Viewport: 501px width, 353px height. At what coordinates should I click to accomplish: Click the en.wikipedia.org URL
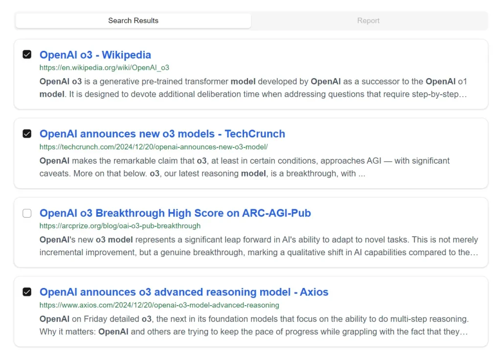[x=104, y=67]
